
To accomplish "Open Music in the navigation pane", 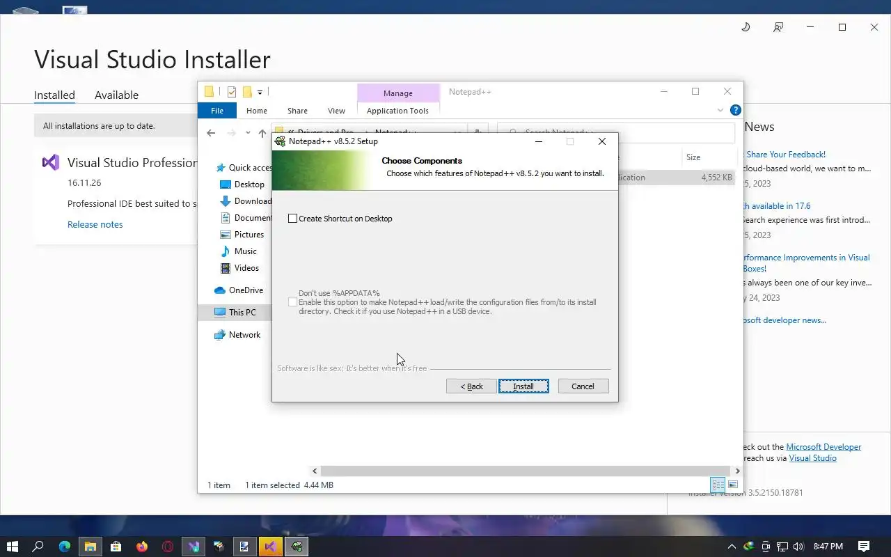I will pyautogui.click(x=239, y=251).
